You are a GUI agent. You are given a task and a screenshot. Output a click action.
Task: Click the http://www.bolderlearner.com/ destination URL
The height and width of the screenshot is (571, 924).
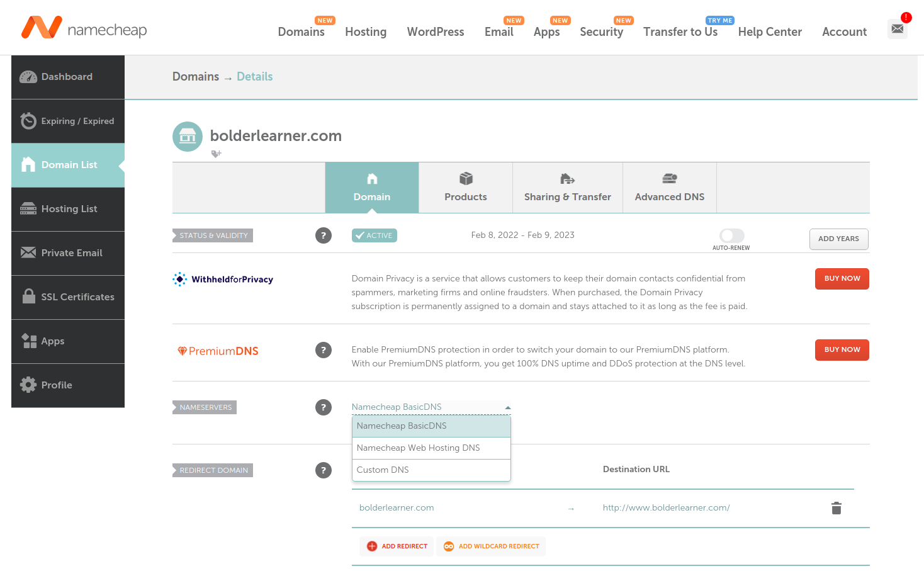click(667, 508)
